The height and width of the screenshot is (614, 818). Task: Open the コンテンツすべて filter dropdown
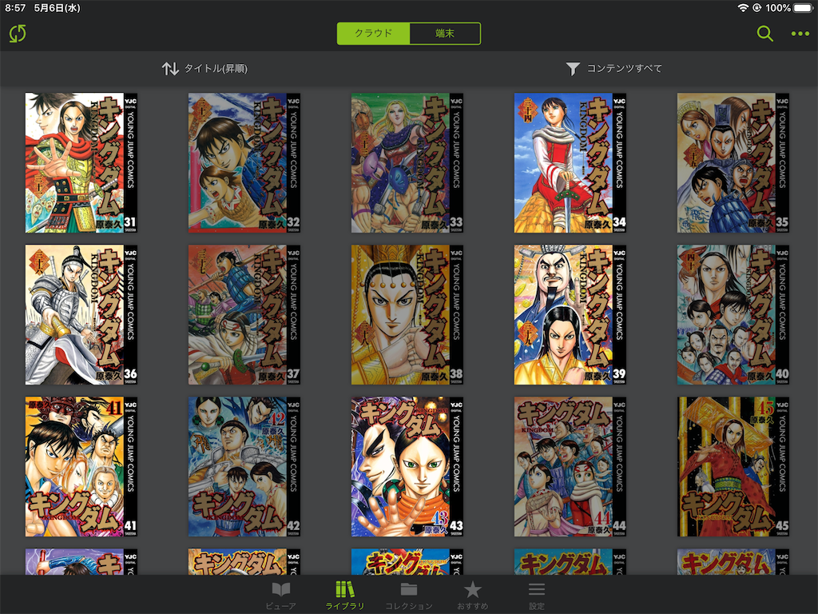tap(614, 69)
